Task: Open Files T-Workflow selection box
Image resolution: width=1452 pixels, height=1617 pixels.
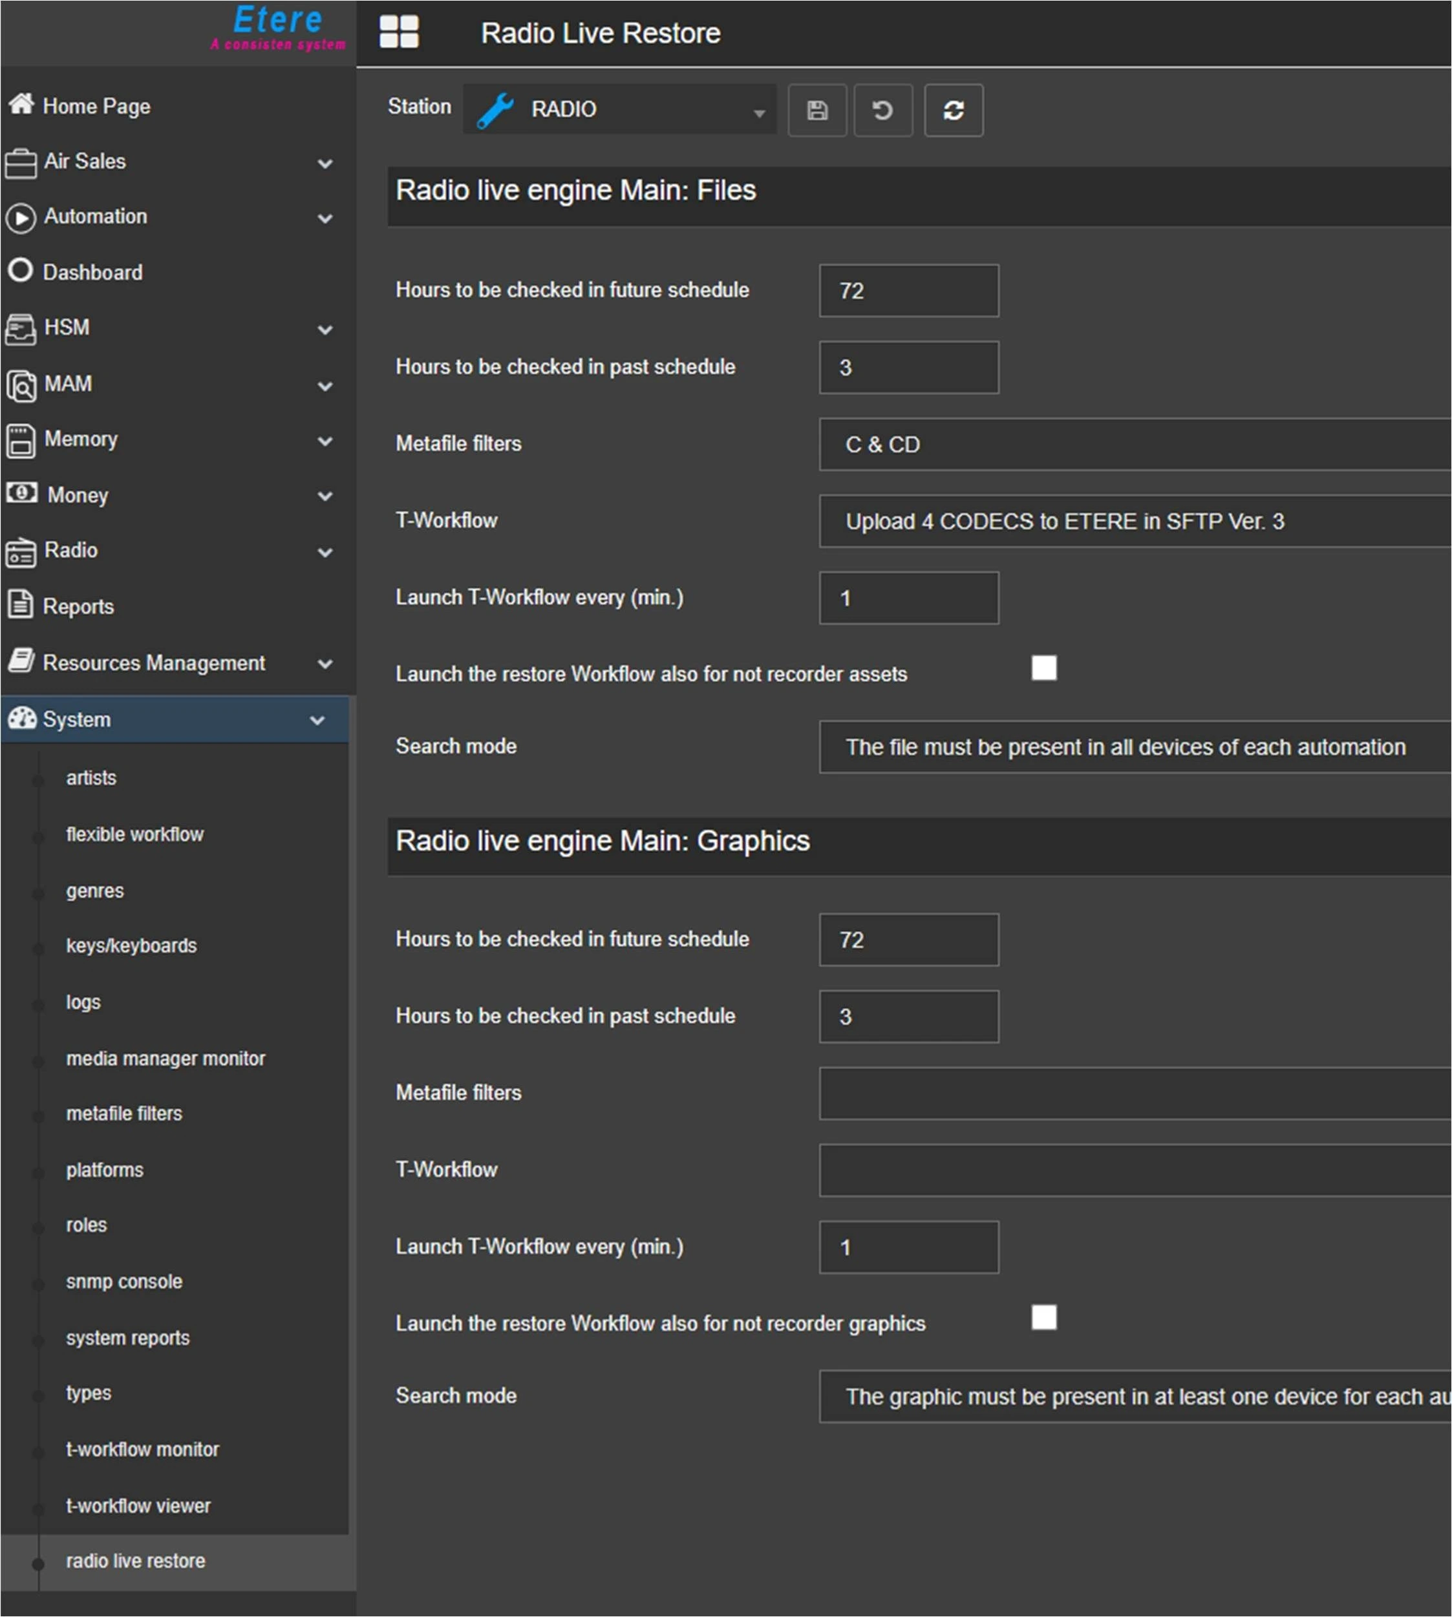Action: [1133, 522]
